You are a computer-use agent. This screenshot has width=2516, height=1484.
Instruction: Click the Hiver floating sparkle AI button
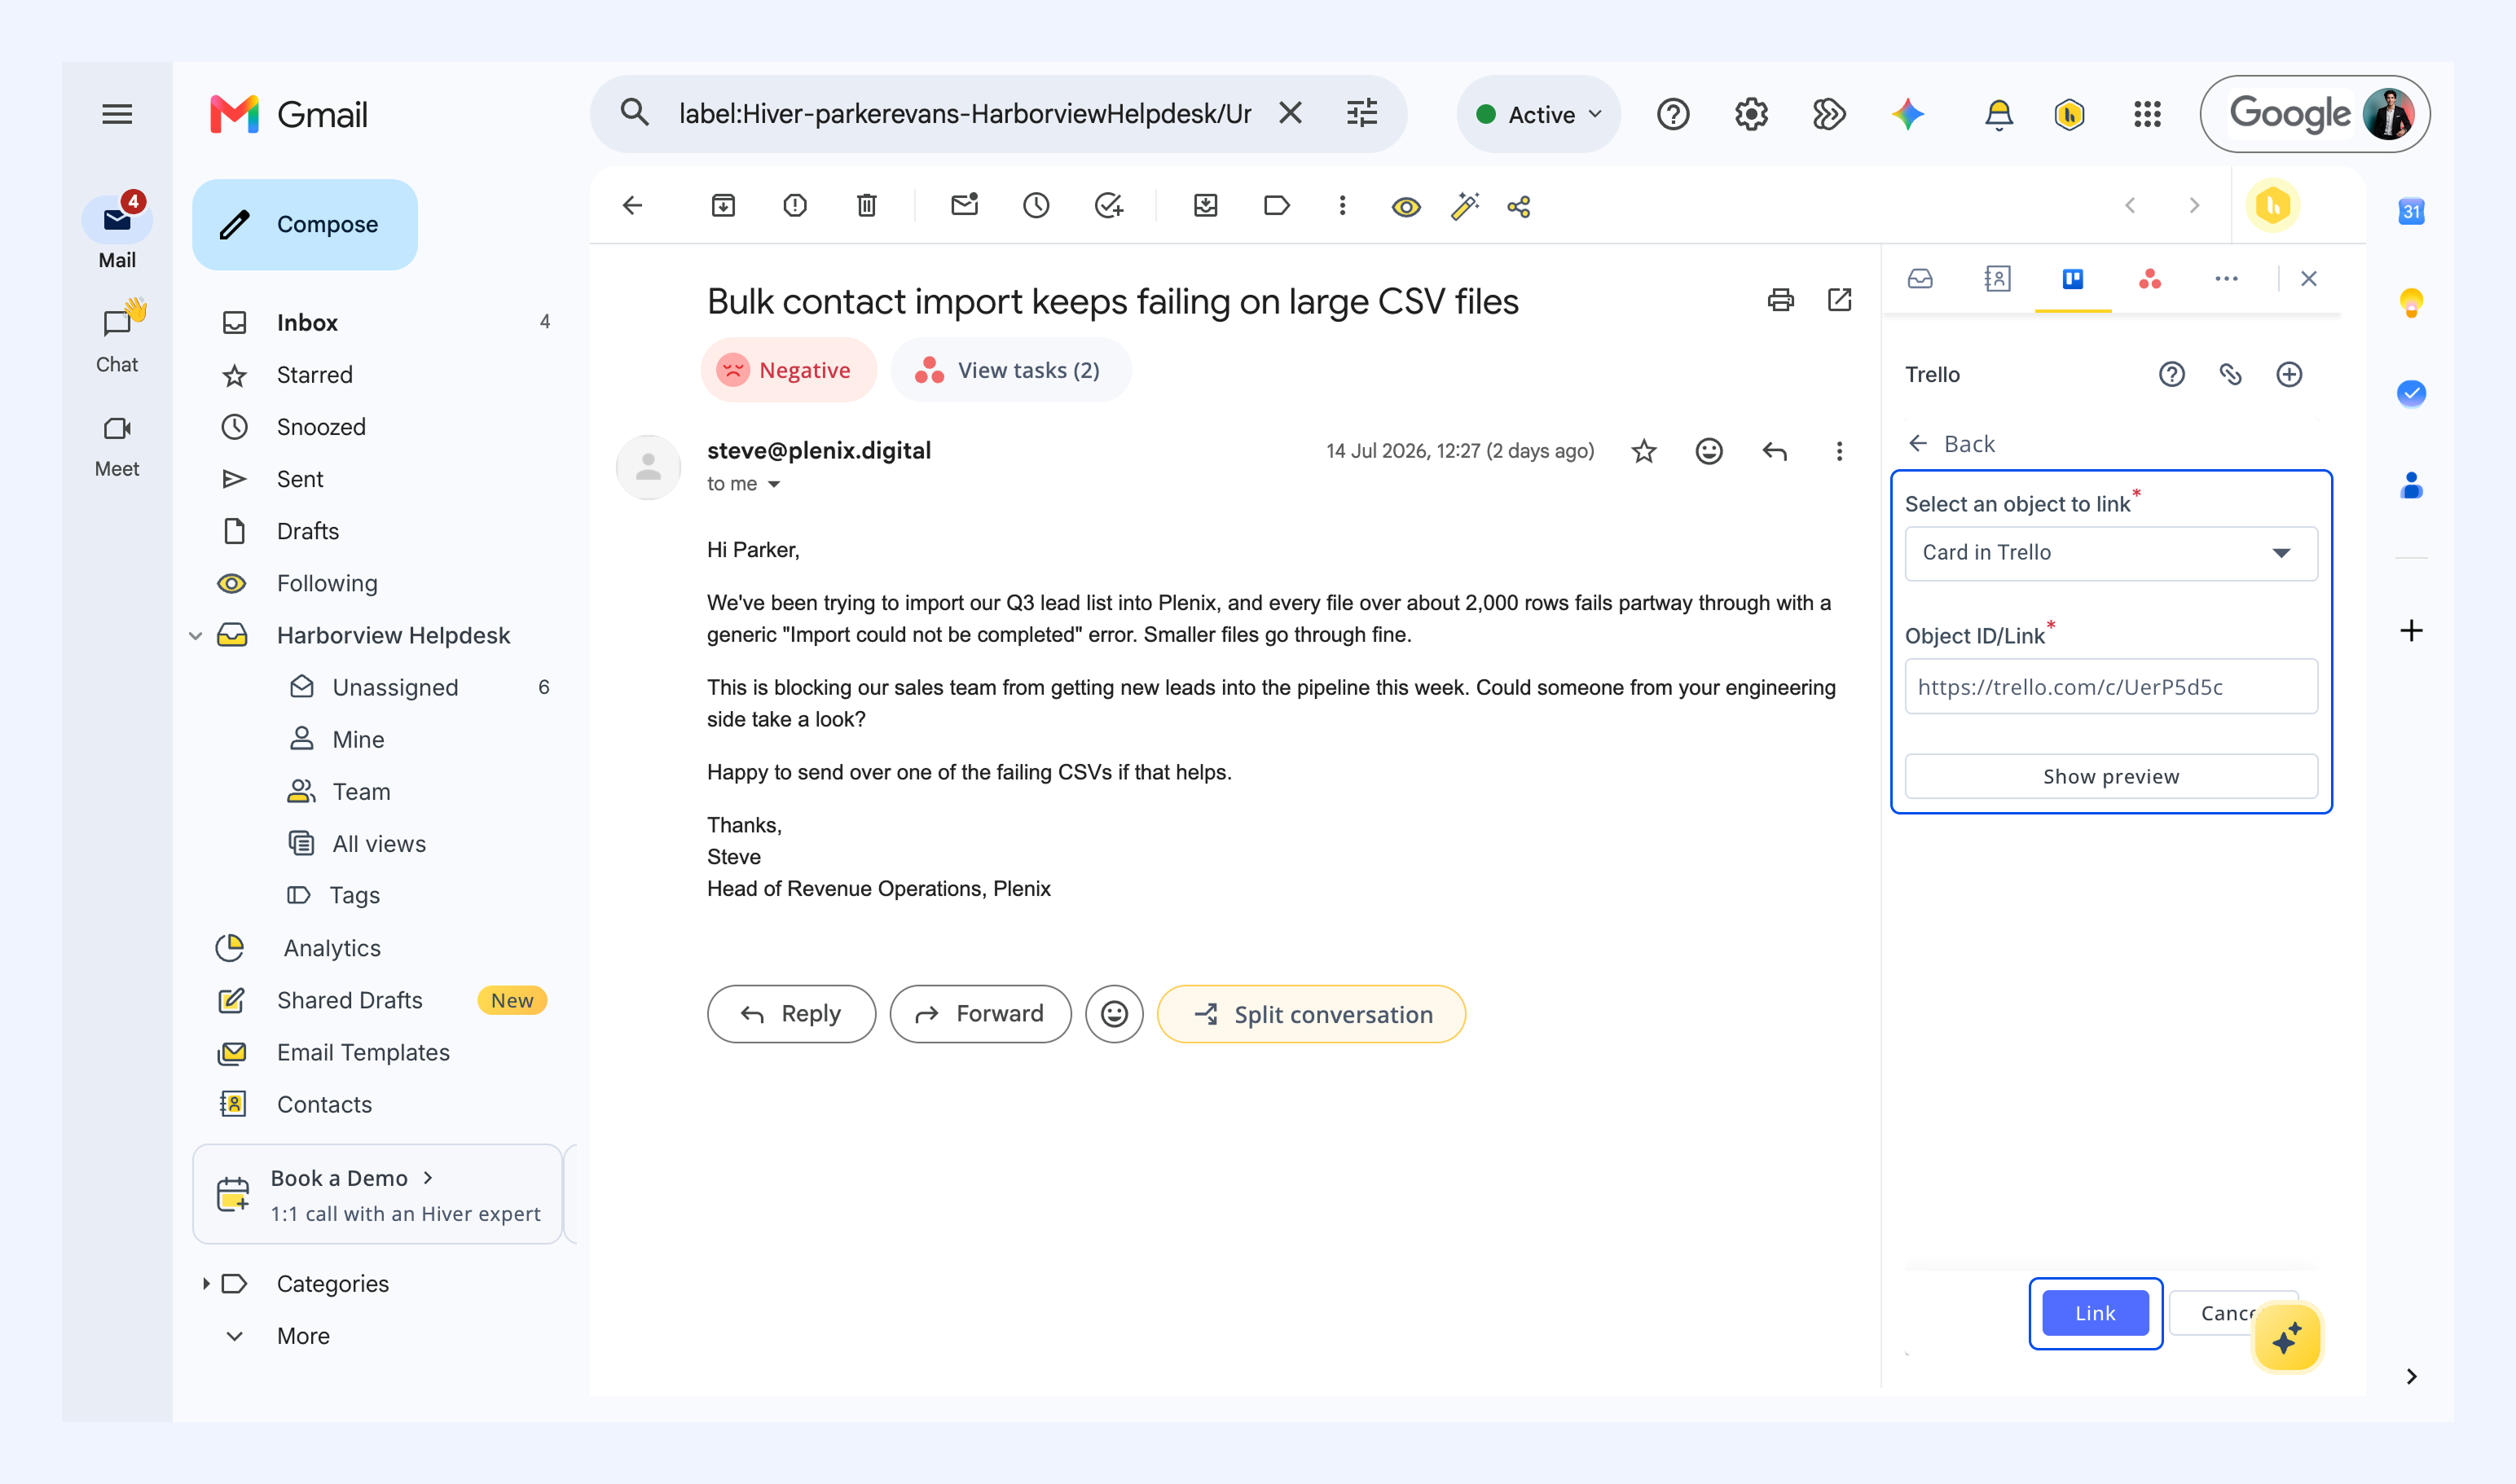point(2286,1338)
